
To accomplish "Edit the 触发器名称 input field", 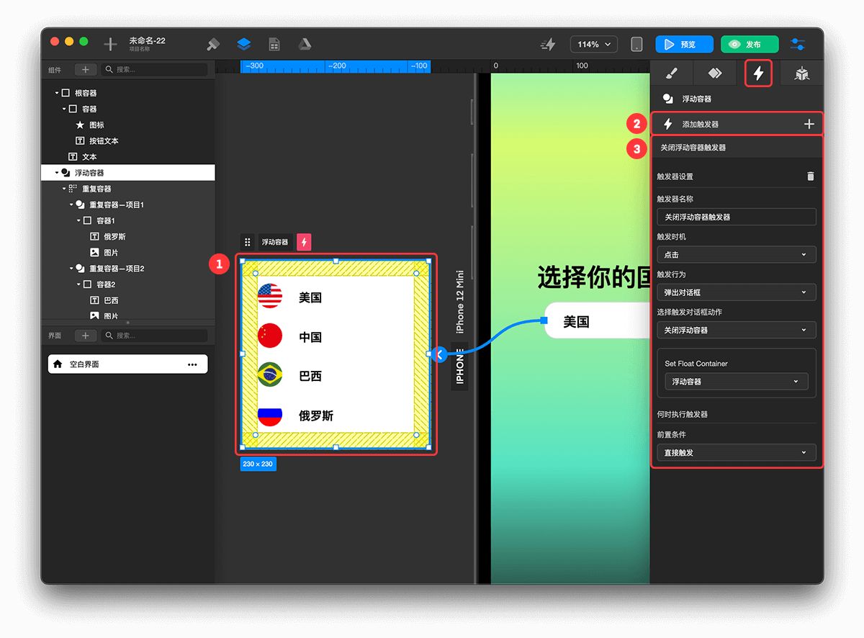I will click(737, 217).
